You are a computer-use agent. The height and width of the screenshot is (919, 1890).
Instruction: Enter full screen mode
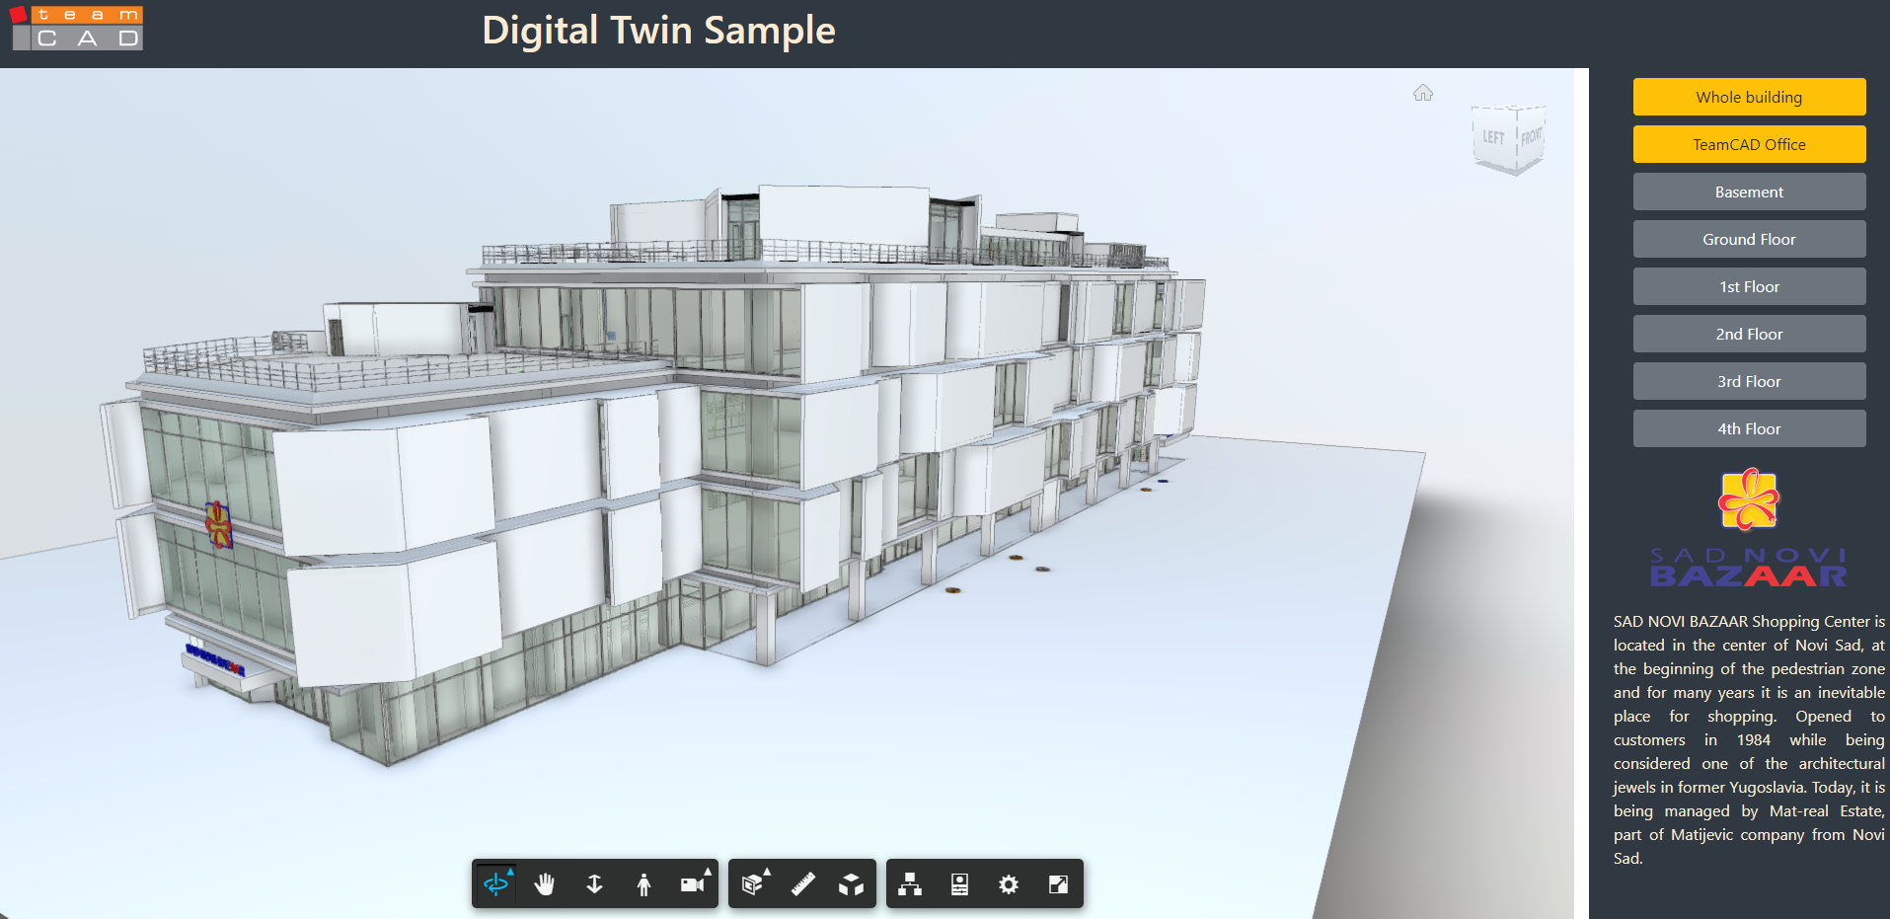coord(1057,884)
